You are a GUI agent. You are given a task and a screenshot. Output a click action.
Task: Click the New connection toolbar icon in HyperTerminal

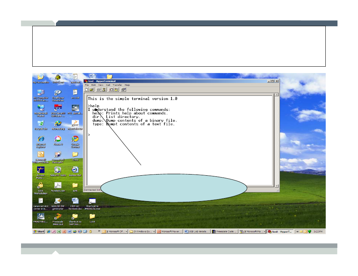87,90
